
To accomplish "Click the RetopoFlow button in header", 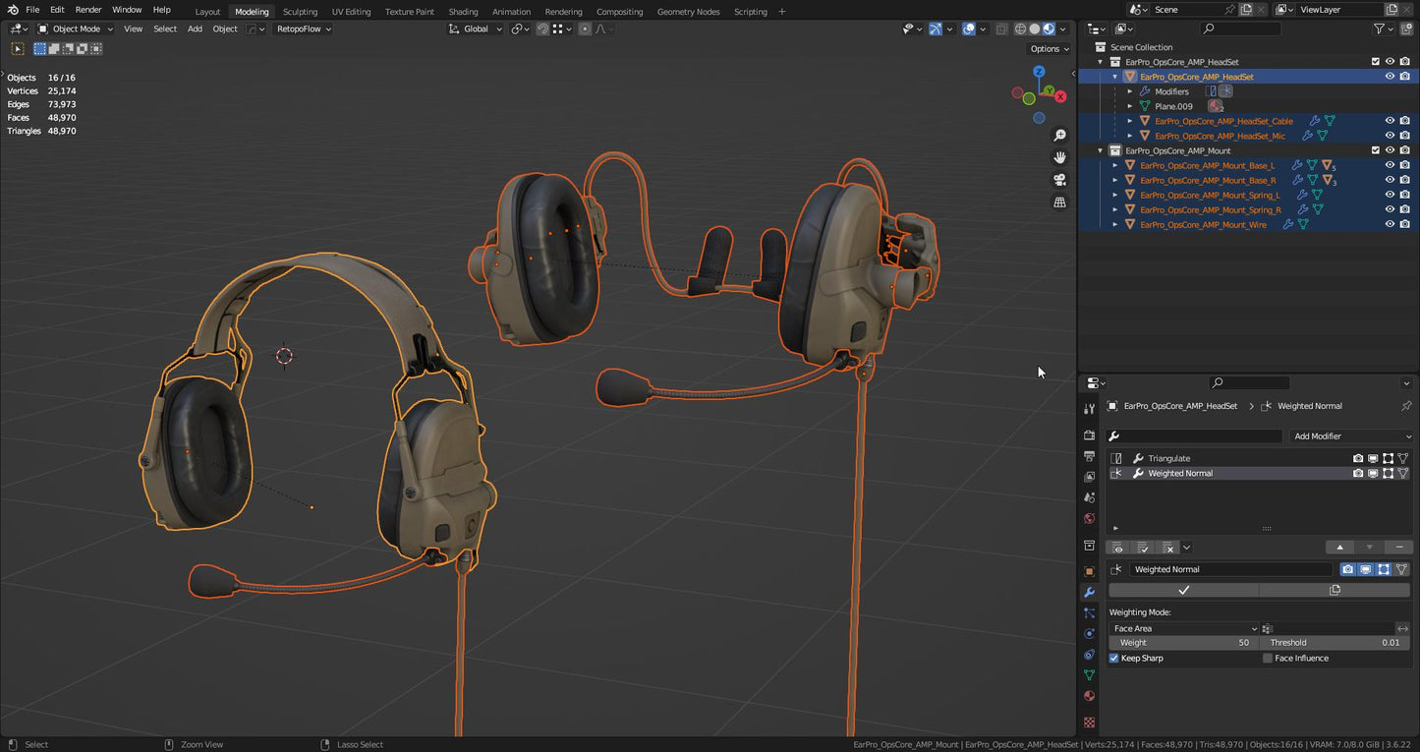I will (x=303, y=29).
